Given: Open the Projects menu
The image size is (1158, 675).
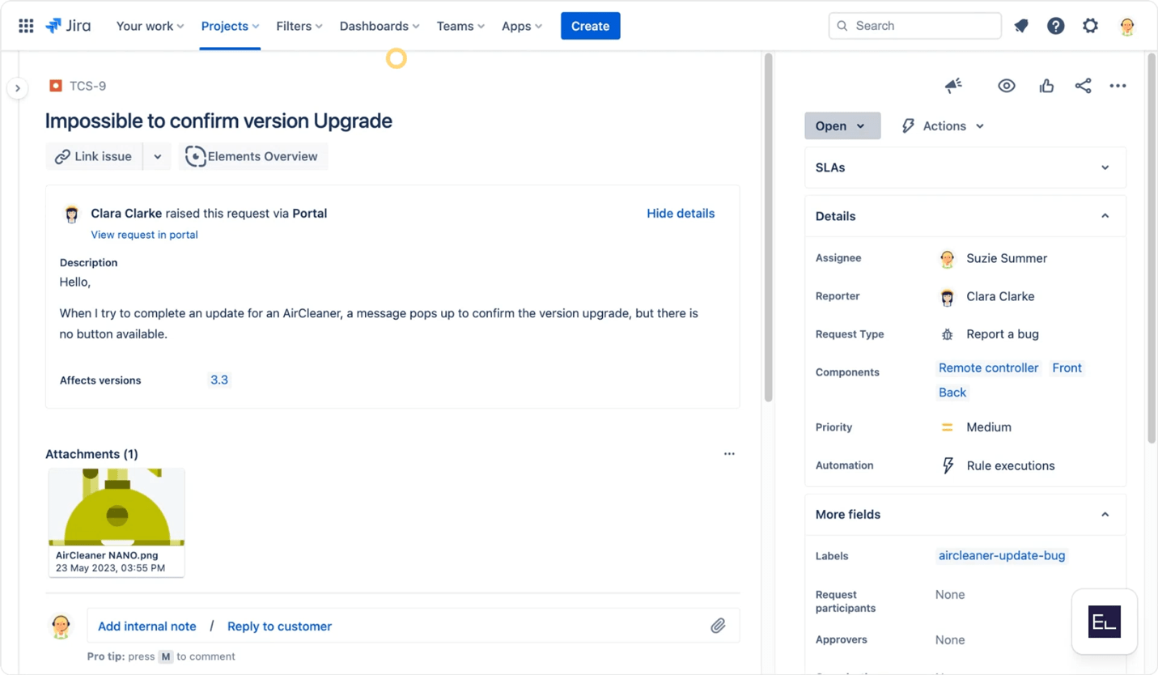Looking at the screenshot, I should point(230,26).
